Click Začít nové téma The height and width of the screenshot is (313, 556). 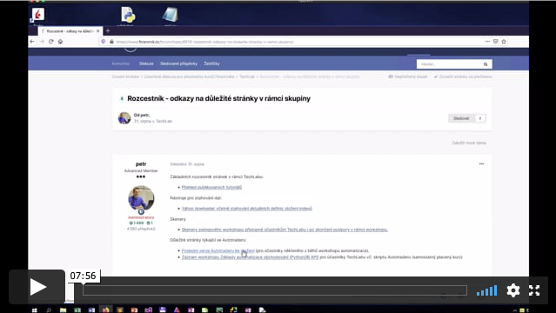point(469,143)
